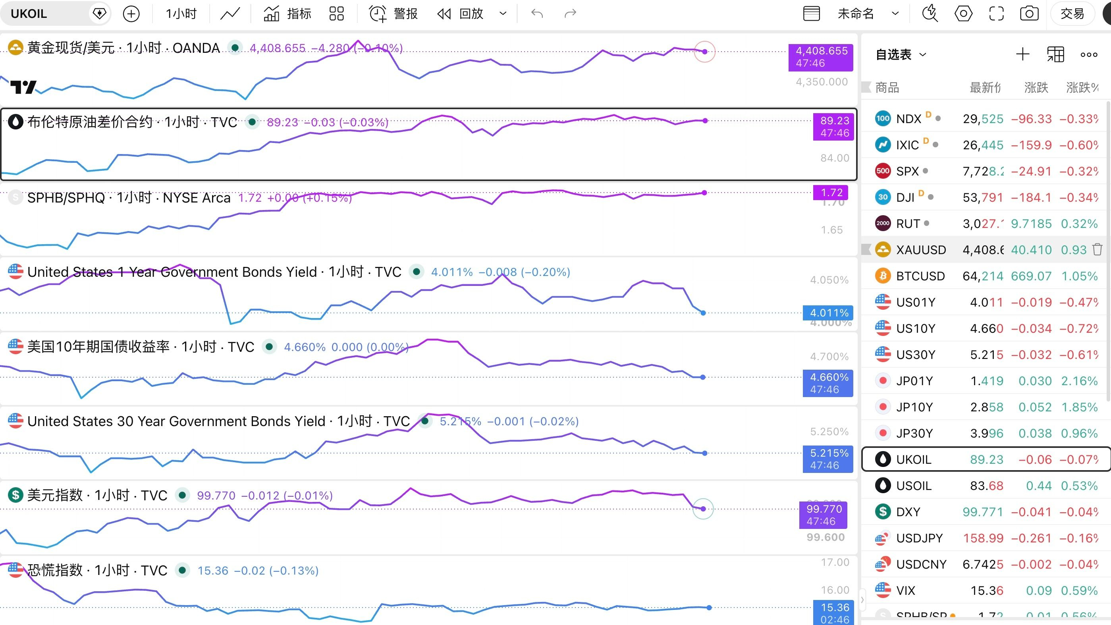Open watchlist advanced view grid icon

click(x=1055, y=55)
